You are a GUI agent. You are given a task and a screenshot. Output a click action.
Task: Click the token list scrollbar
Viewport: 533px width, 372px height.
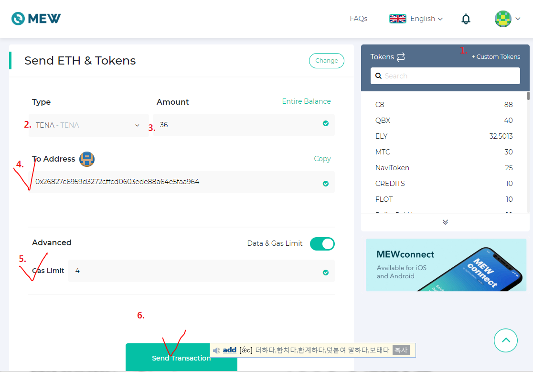(x=528, y=96)
